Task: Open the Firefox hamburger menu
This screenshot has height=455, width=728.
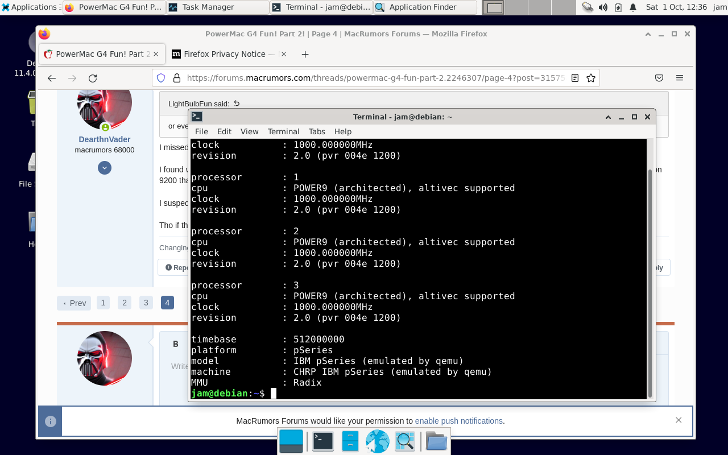Action: [x=680, y=78]
